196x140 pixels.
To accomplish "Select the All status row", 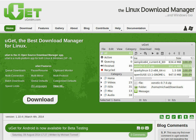I will point(116,53).
